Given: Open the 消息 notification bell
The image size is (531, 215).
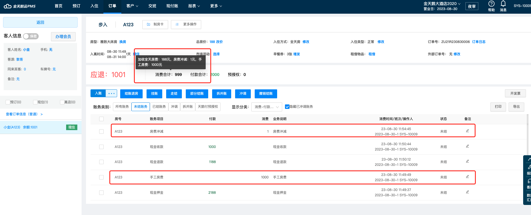Looking at the screenshot, I should 503,4.
